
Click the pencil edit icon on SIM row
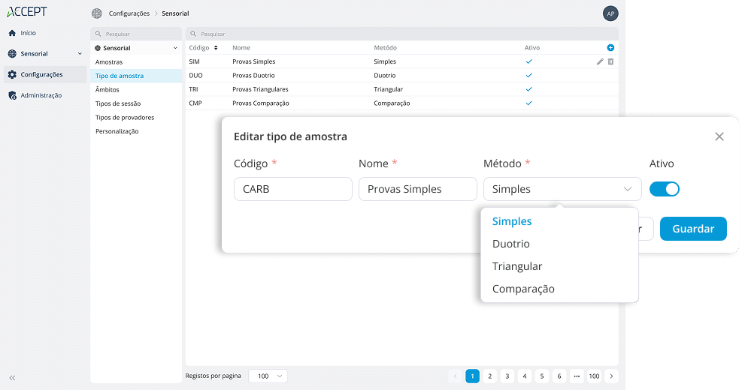600,61
